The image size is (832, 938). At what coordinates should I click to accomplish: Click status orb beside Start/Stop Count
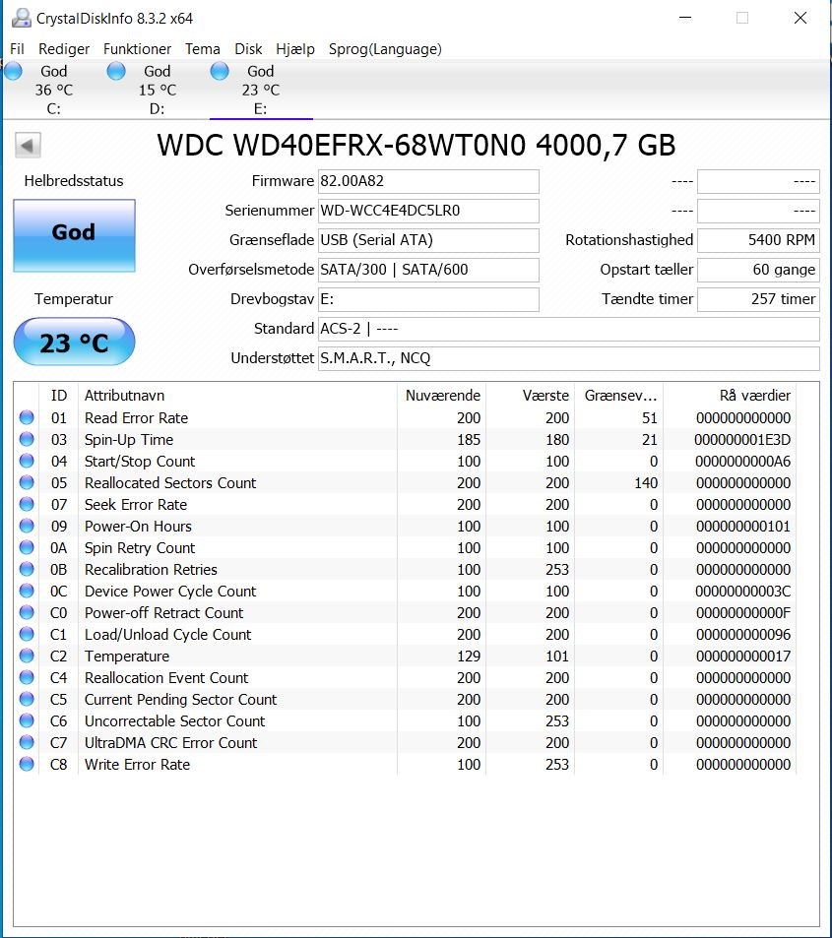point(27,461)
